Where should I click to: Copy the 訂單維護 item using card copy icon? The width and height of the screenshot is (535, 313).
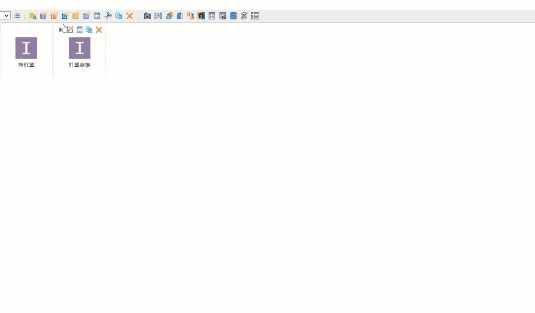click(89, 30)
